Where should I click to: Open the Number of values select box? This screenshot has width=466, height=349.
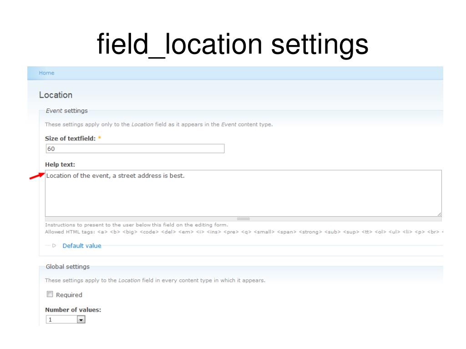click(x=66, y=319)
